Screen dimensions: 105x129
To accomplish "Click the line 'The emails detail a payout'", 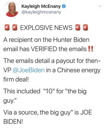I will click(x=52, y=61).
